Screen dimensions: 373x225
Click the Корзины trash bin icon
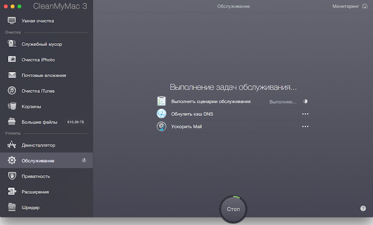point(12,106)
